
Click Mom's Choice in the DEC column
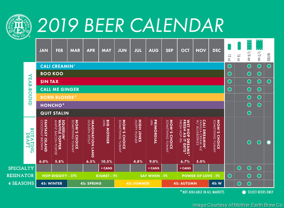click(217, 140)
